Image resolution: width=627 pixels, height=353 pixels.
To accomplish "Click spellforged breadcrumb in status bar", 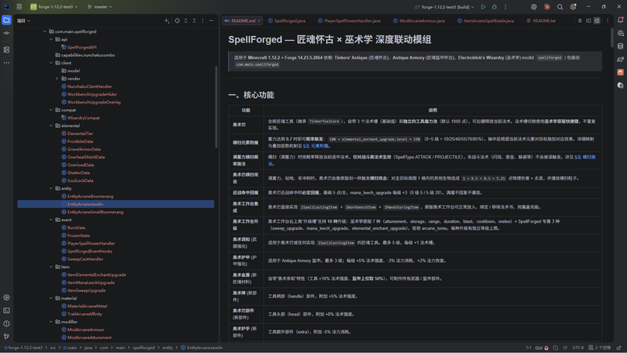I will 143,348.
